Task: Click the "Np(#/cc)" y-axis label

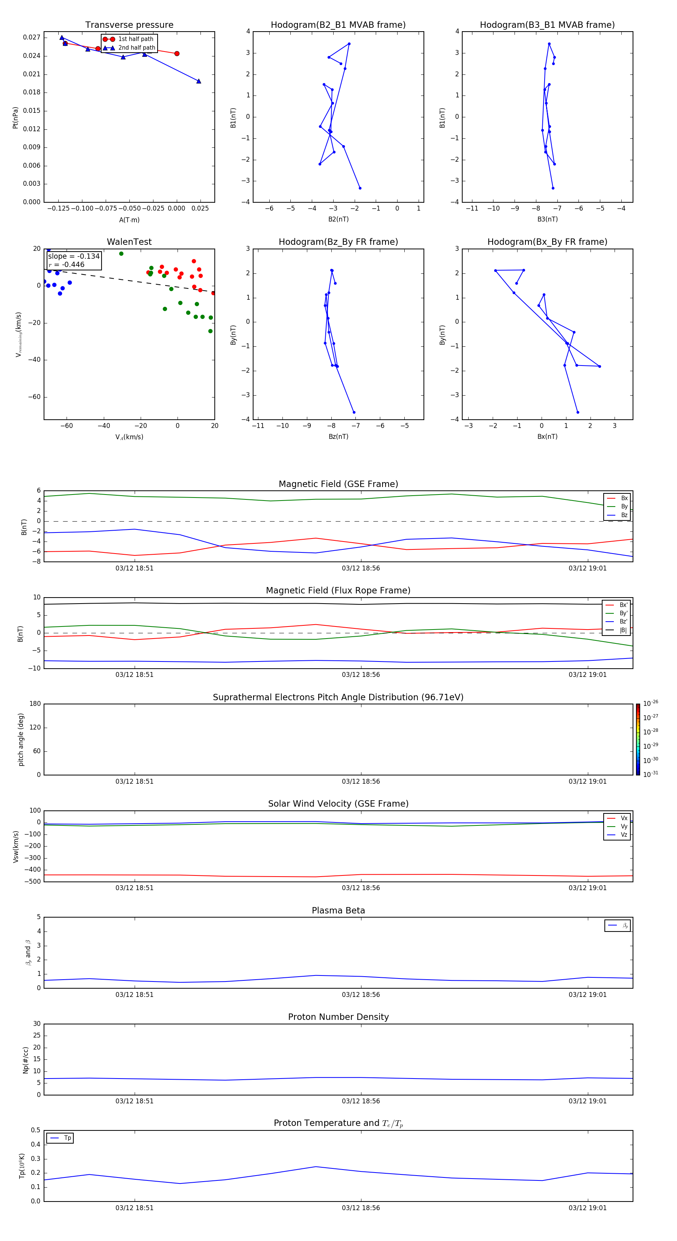Action: click(26, 1060)
